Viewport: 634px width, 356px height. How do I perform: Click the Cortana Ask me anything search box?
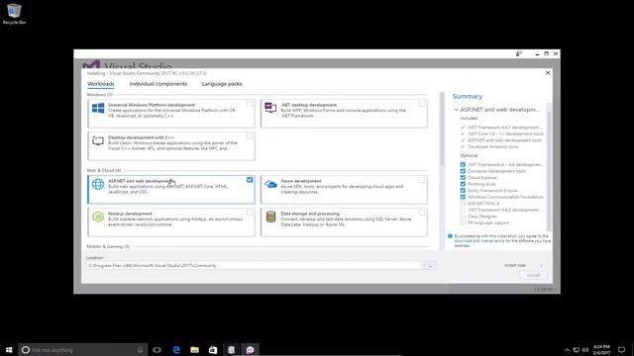tap(82, 349)
